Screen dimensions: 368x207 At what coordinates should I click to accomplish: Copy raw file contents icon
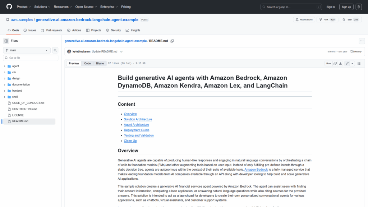(335, 63)
